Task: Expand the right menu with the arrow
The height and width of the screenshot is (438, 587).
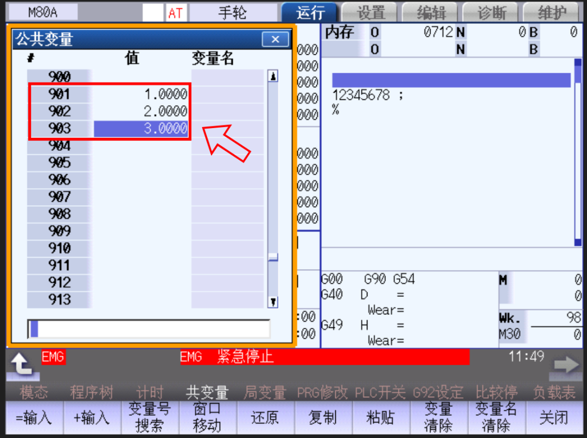Action: pos(566,365)
